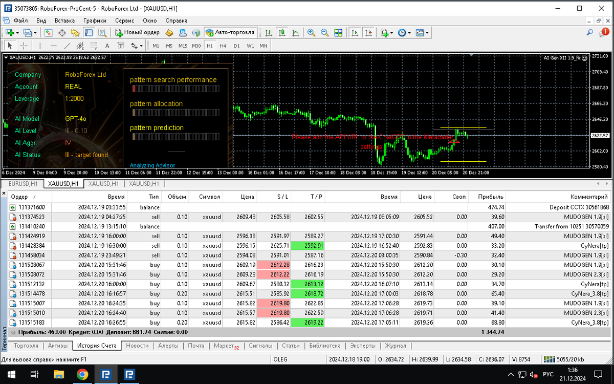
Task: Switch timeframe to M15
Action: click(183, 46)
